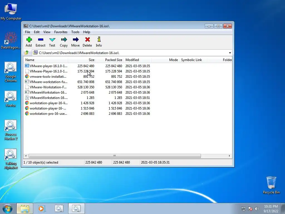Go up one folder level icon
Image resolution: width=285 pixels, height=214 pixels.
[x=27, y=53]
